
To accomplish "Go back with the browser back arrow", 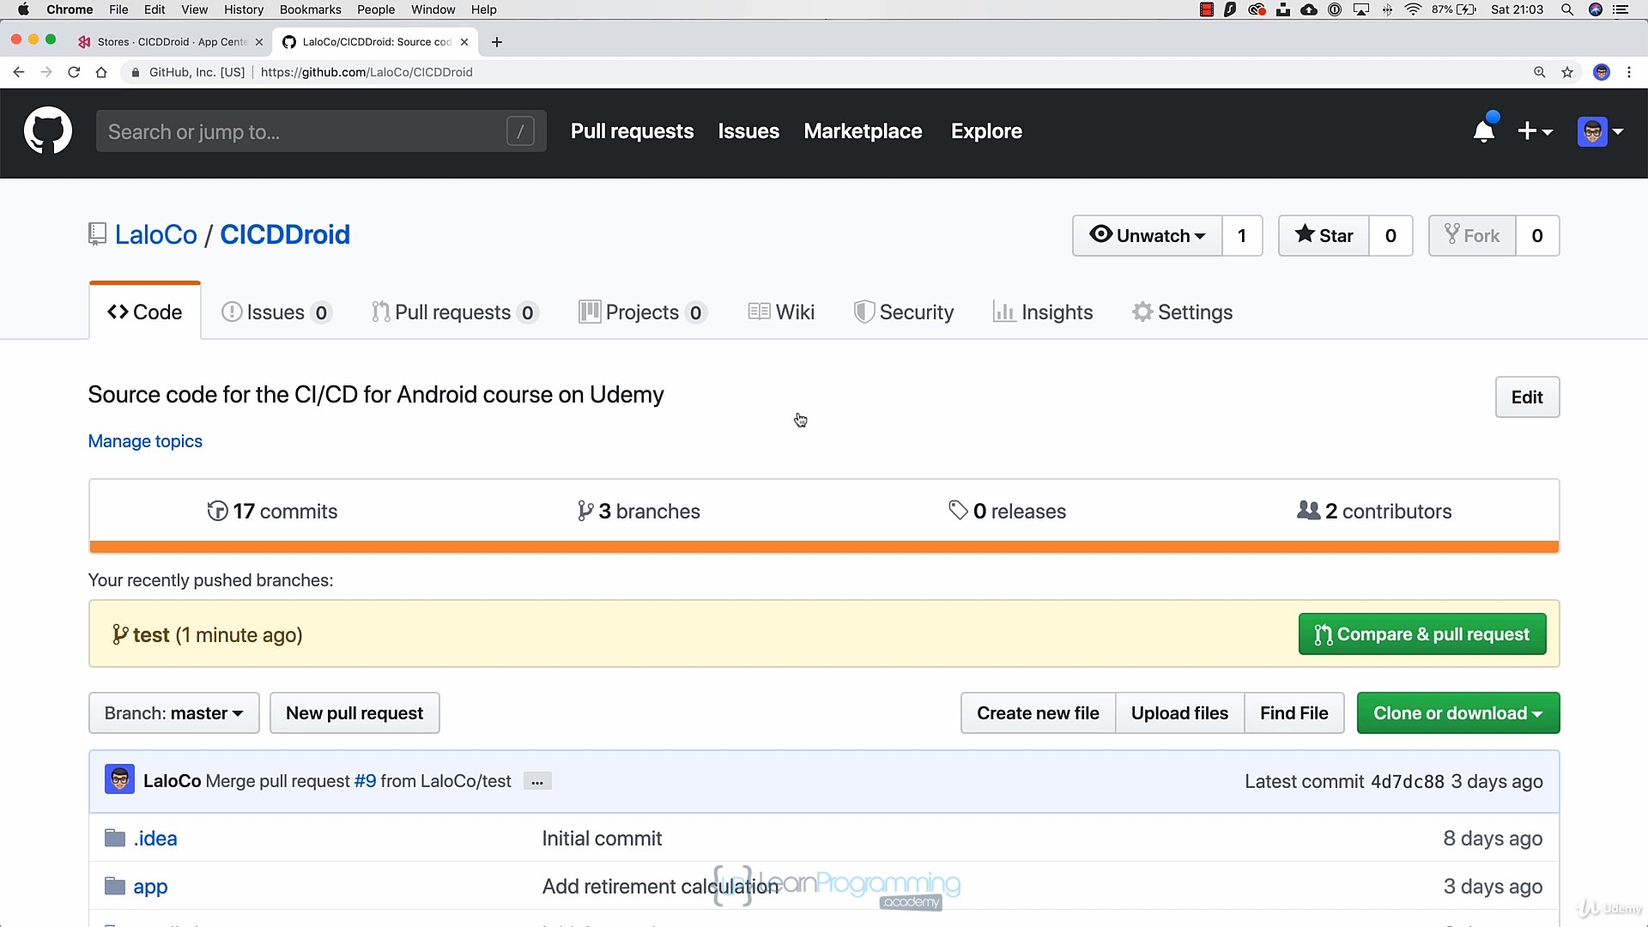I will tap(19, 72).
